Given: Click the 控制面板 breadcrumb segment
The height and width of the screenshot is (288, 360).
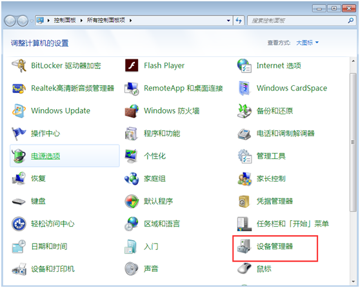Looking at the screenshot, I should coord(65,20).
